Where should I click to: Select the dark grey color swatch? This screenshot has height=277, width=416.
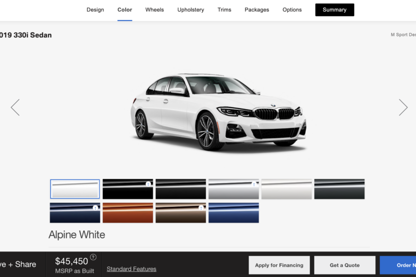tap(339, 189)
